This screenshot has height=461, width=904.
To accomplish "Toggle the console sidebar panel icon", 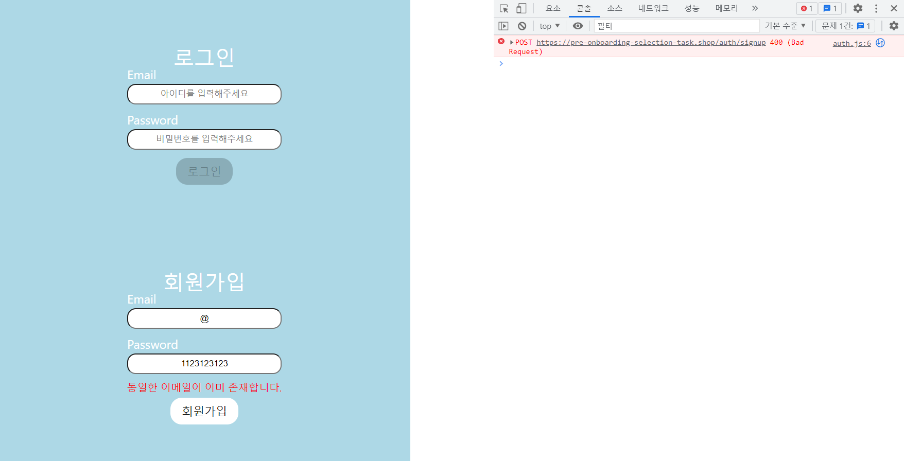I will coord(503,26).
